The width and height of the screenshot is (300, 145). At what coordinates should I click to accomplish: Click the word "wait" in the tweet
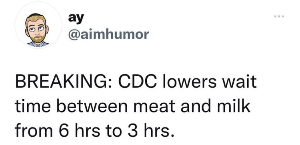[x=242, y=83]
